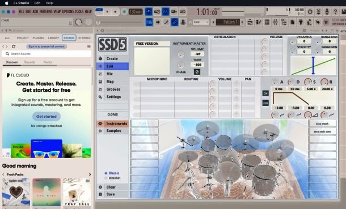
Task: Click the plugin window gear icon
Action: tap(103, 31)
